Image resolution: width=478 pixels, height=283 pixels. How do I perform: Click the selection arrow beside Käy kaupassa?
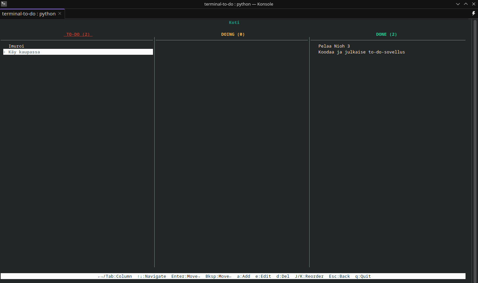(x=5, y=52)
